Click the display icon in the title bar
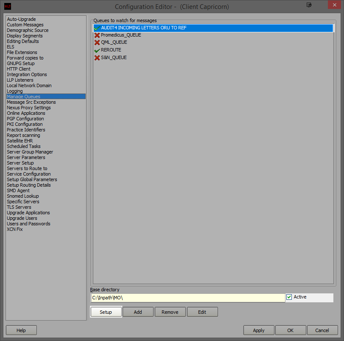The width and height of the screenshot is (344, 341). (309, 5)
